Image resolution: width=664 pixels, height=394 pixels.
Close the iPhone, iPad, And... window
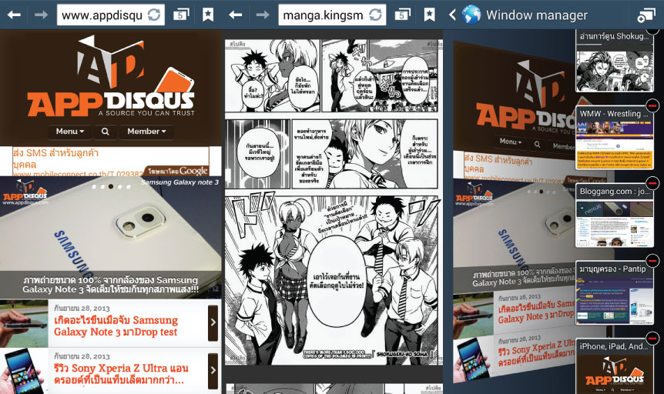pos(652,338)
